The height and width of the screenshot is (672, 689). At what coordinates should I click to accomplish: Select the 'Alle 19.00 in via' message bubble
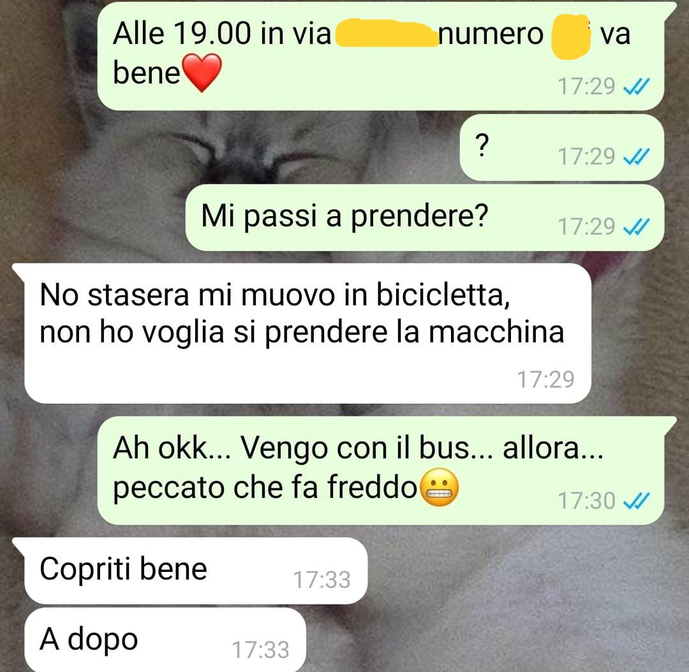(x=381, y=56)
